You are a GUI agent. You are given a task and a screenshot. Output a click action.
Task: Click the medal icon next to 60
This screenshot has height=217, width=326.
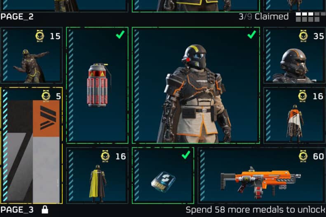303,156
